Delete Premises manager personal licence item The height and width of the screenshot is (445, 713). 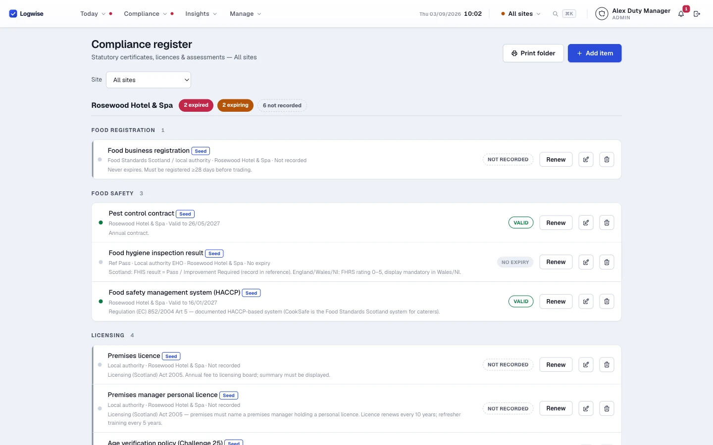coord(607,408)
